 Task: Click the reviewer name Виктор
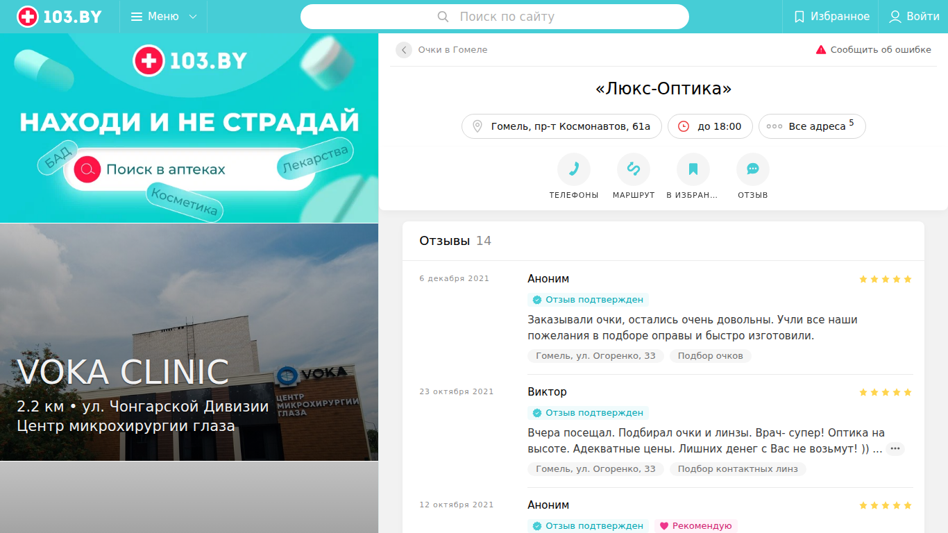point(547,392)
